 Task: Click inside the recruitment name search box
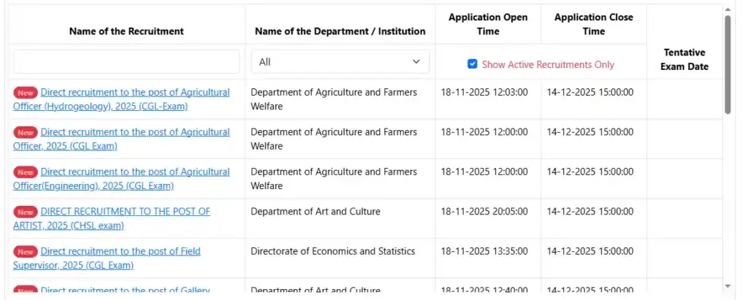tap(126, 62)
